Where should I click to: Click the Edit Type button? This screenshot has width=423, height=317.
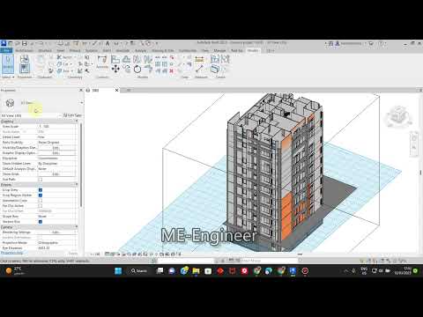(72, 115)
